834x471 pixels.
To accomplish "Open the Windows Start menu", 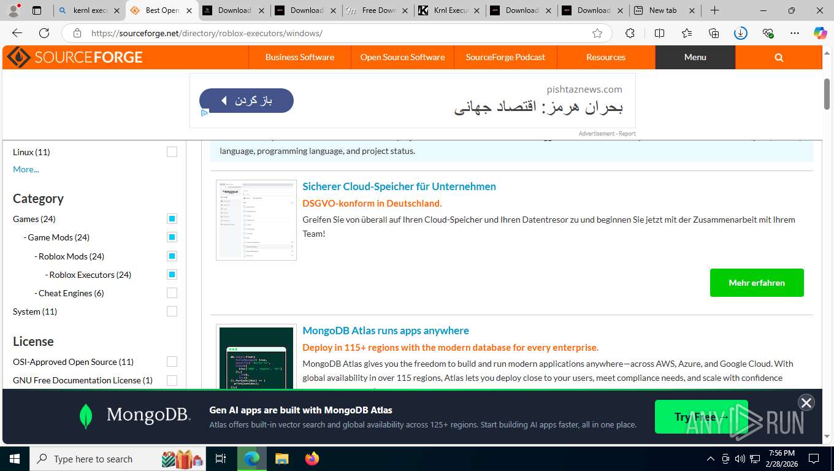I will (14, 459).
